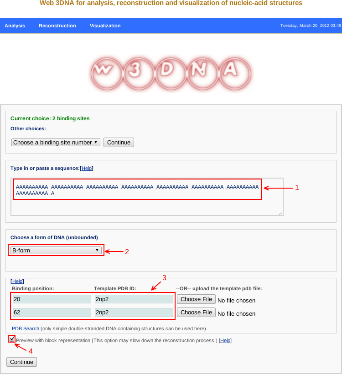Screen dimensions: 342x374
Task: Click Continue next to binding site dropdown
Action: (119, 143)
